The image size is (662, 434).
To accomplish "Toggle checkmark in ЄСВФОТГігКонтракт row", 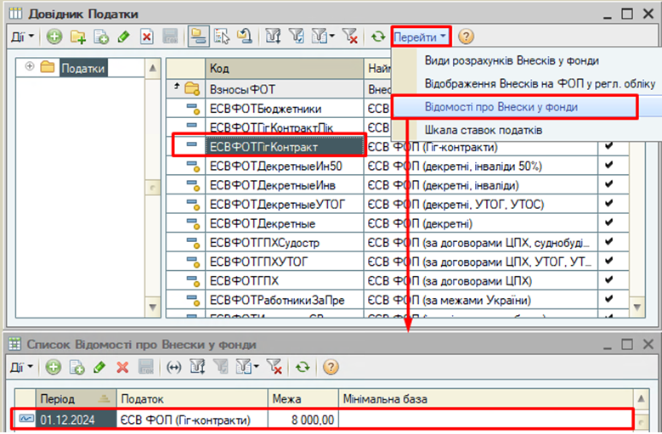I will (x=608, y=145).
